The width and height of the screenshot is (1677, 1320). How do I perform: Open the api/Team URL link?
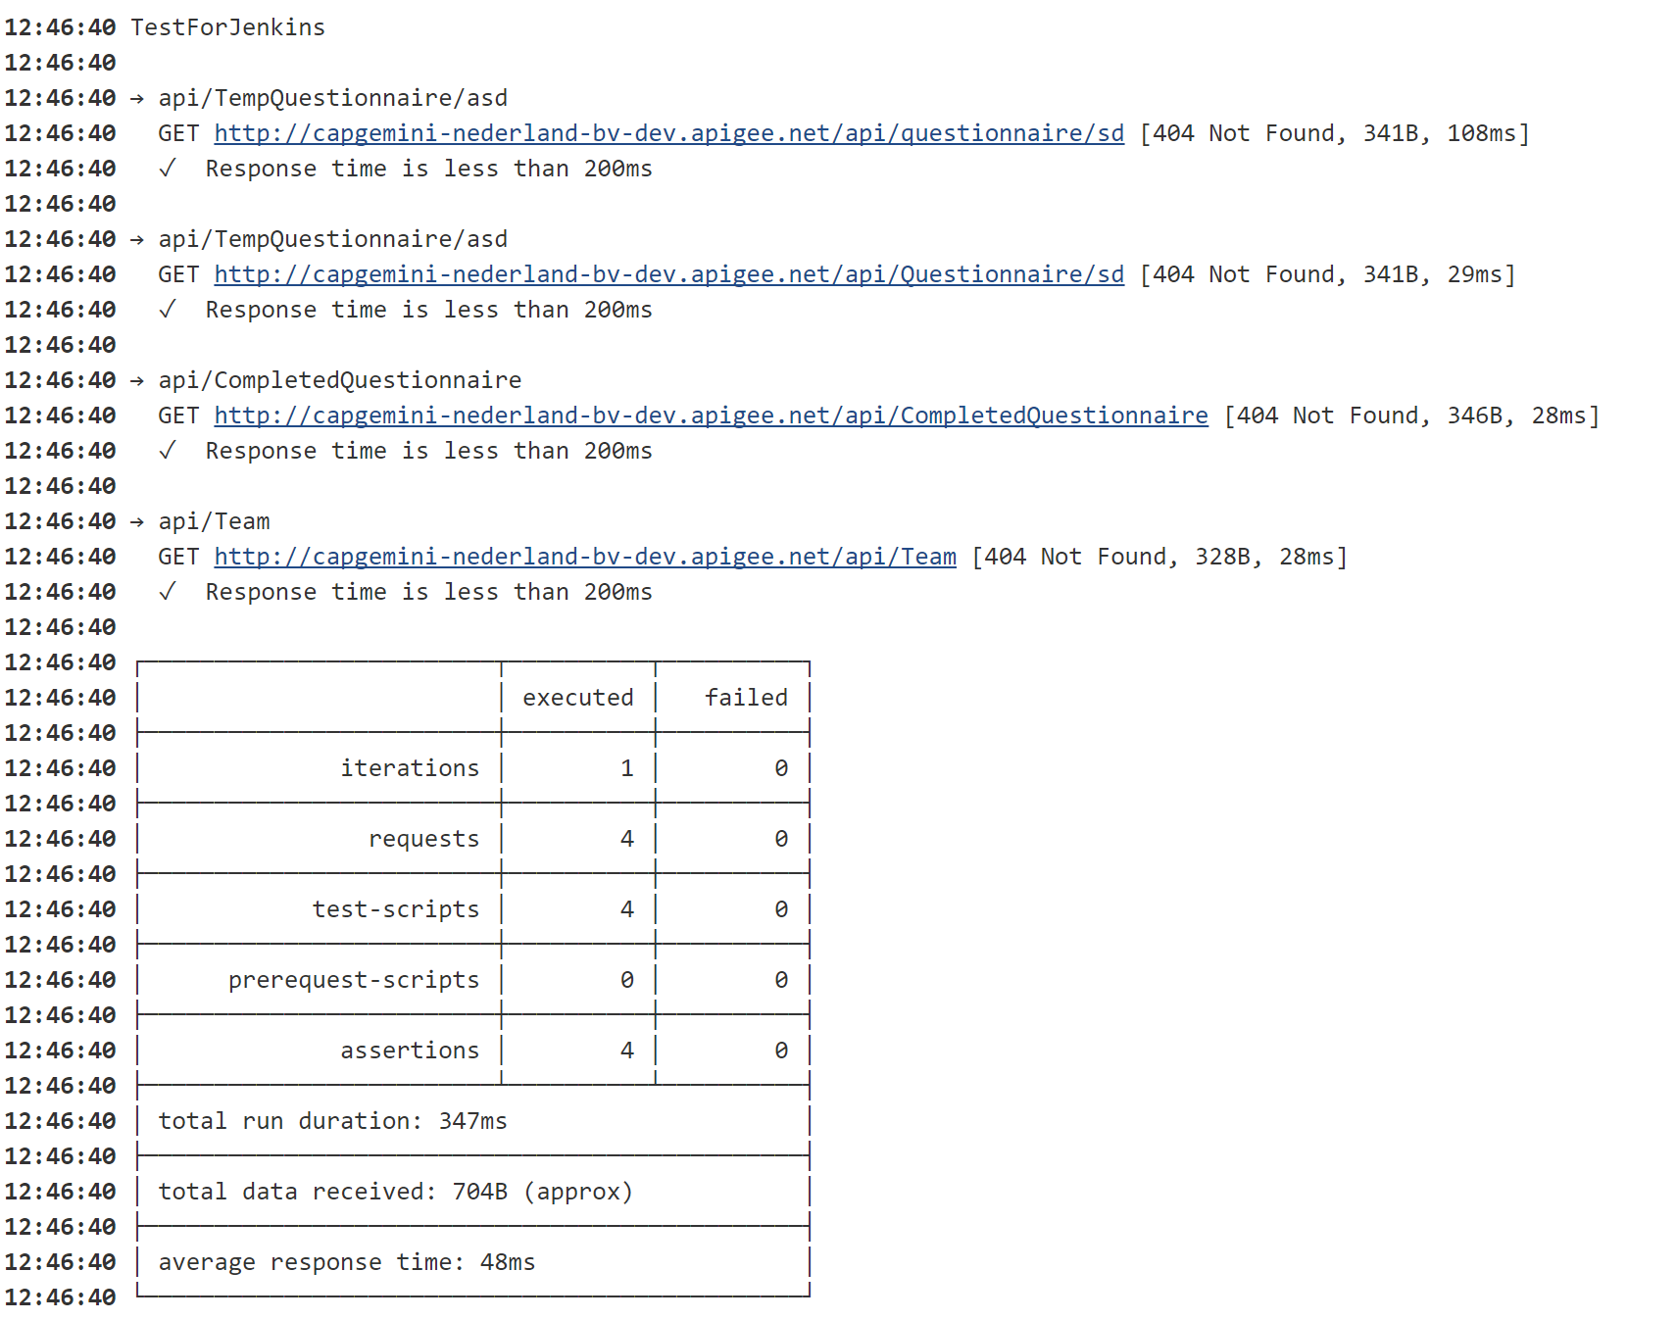[x=585, y=557]
